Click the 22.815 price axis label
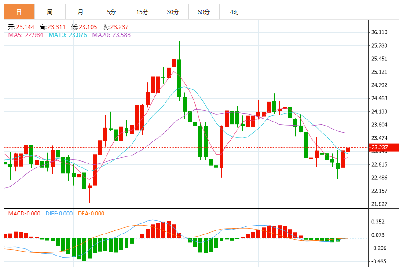 click(x=379, y=164)
